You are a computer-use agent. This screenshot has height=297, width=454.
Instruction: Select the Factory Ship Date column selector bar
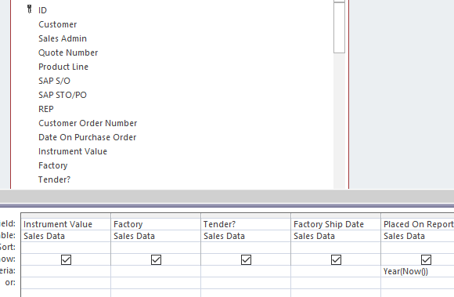pyautogui.click(x=336, y=216)
